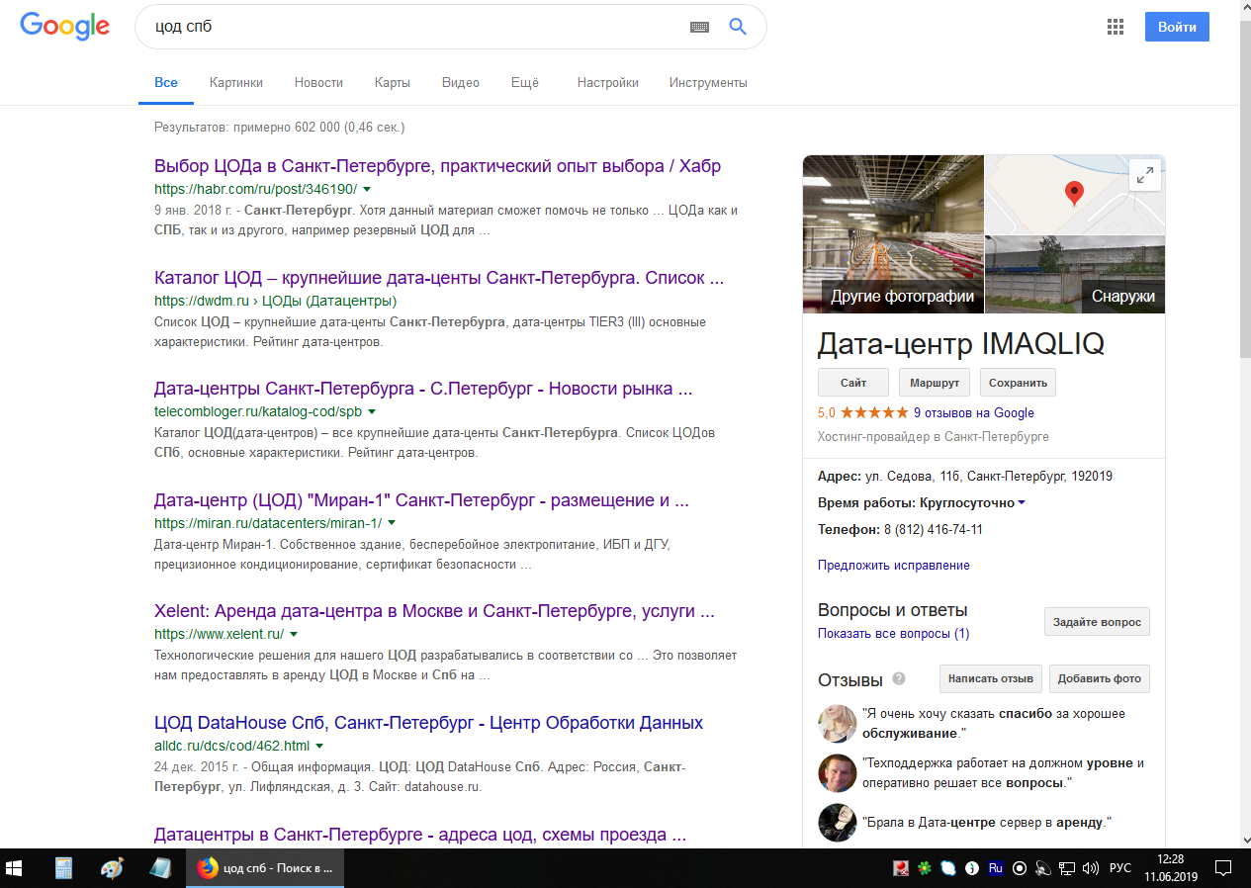The width and height of the screenshot is (1251, 888).
Task: Click the Сайт button
Action: click(x=853, y=383)
